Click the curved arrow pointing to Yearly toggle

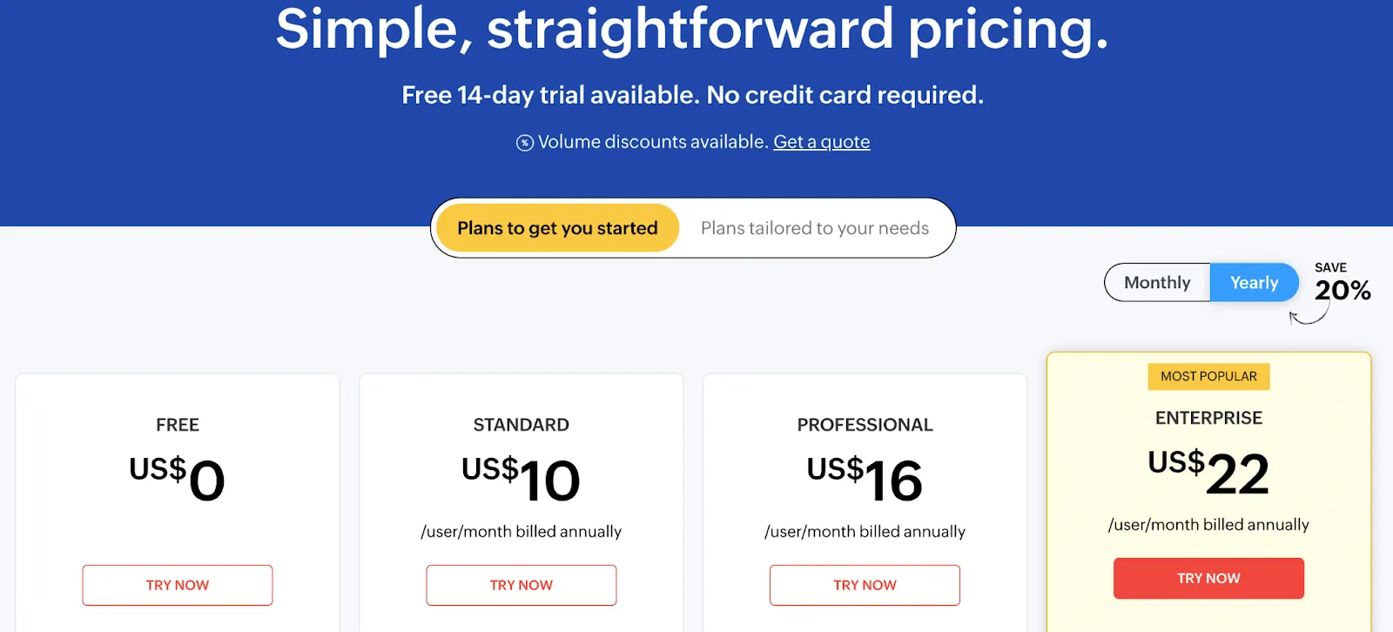coord(1306,315)
